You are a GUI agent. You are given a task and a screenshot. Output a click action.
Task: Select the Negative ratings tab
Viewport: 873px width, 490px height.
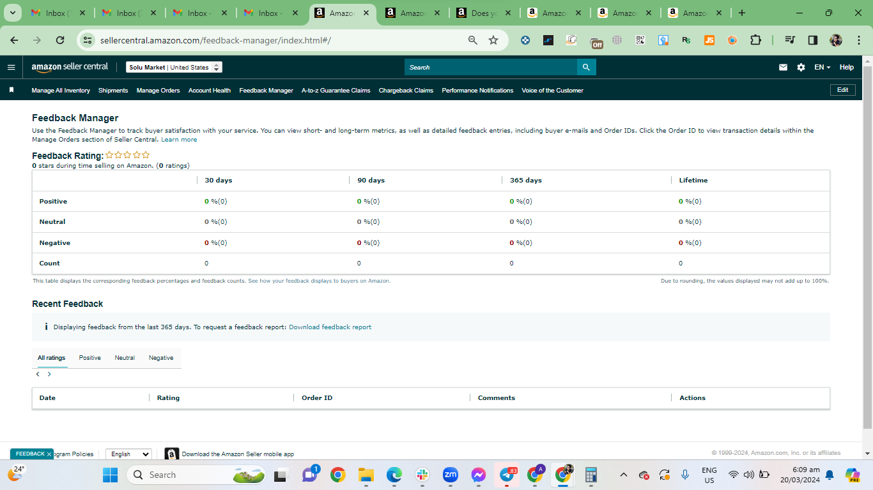coord(161,358)
